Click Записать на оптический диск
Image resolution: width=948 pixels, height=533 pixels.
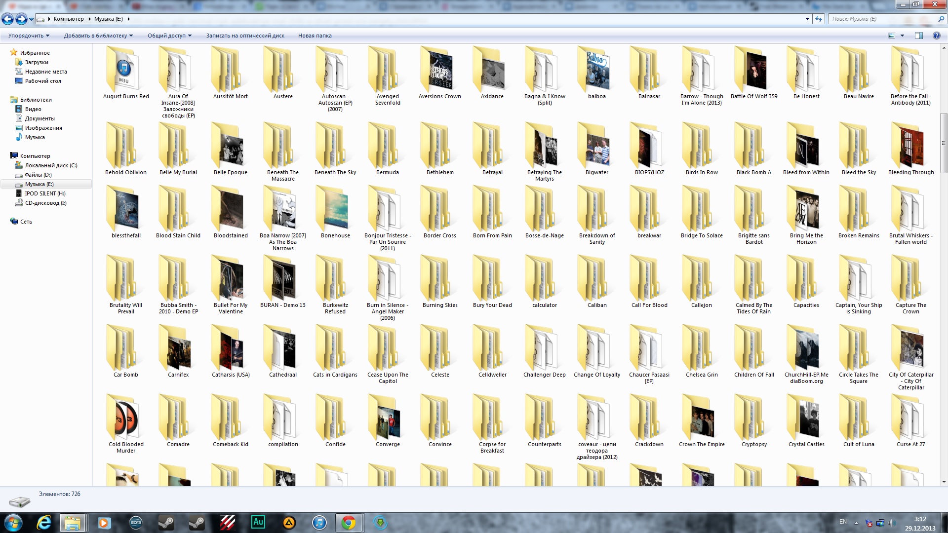point(245,36)
